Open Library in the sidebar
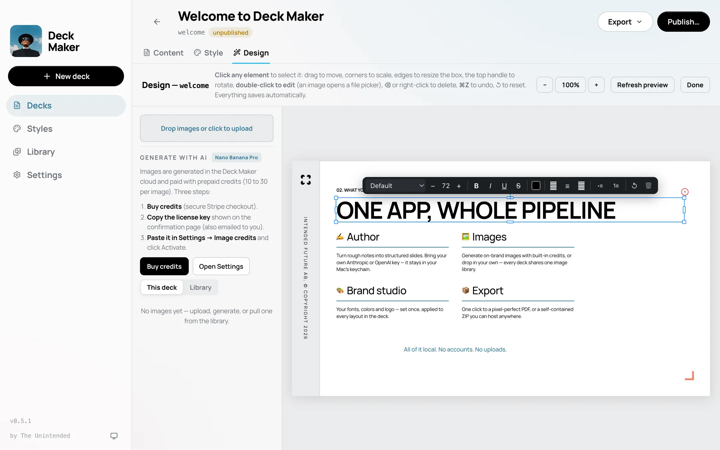 tap(66, 152)
